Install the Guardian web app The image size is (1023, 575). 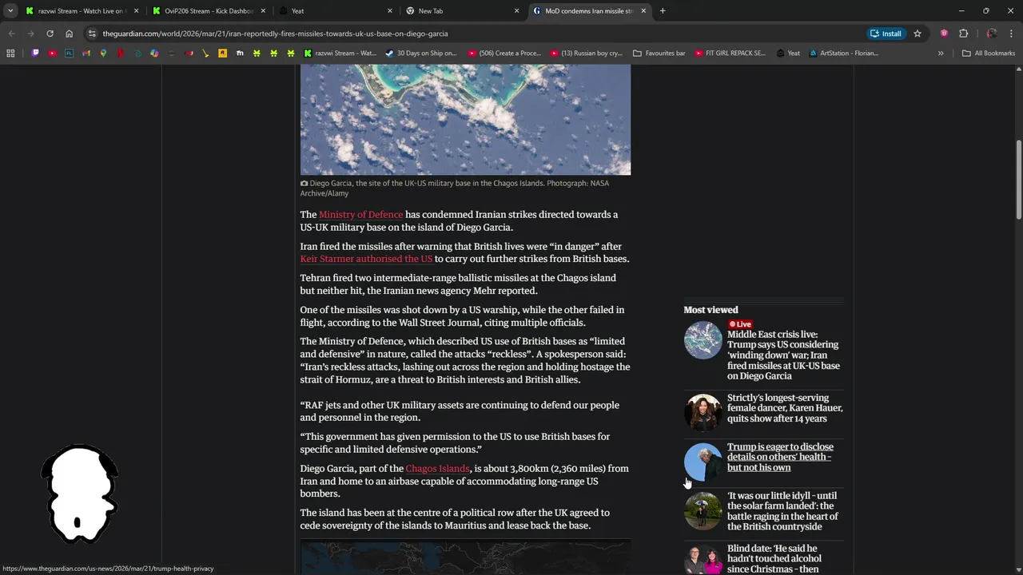pyautogui.click(x=886, y=34)
